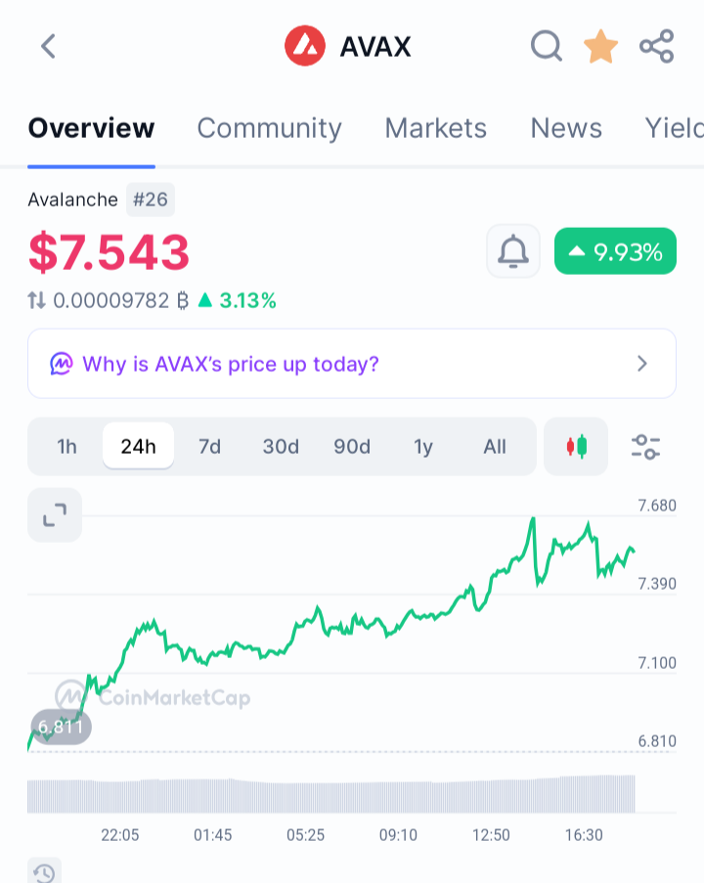704x883 pixels.
Task: Tap the share icon
Action: [657, 46]
